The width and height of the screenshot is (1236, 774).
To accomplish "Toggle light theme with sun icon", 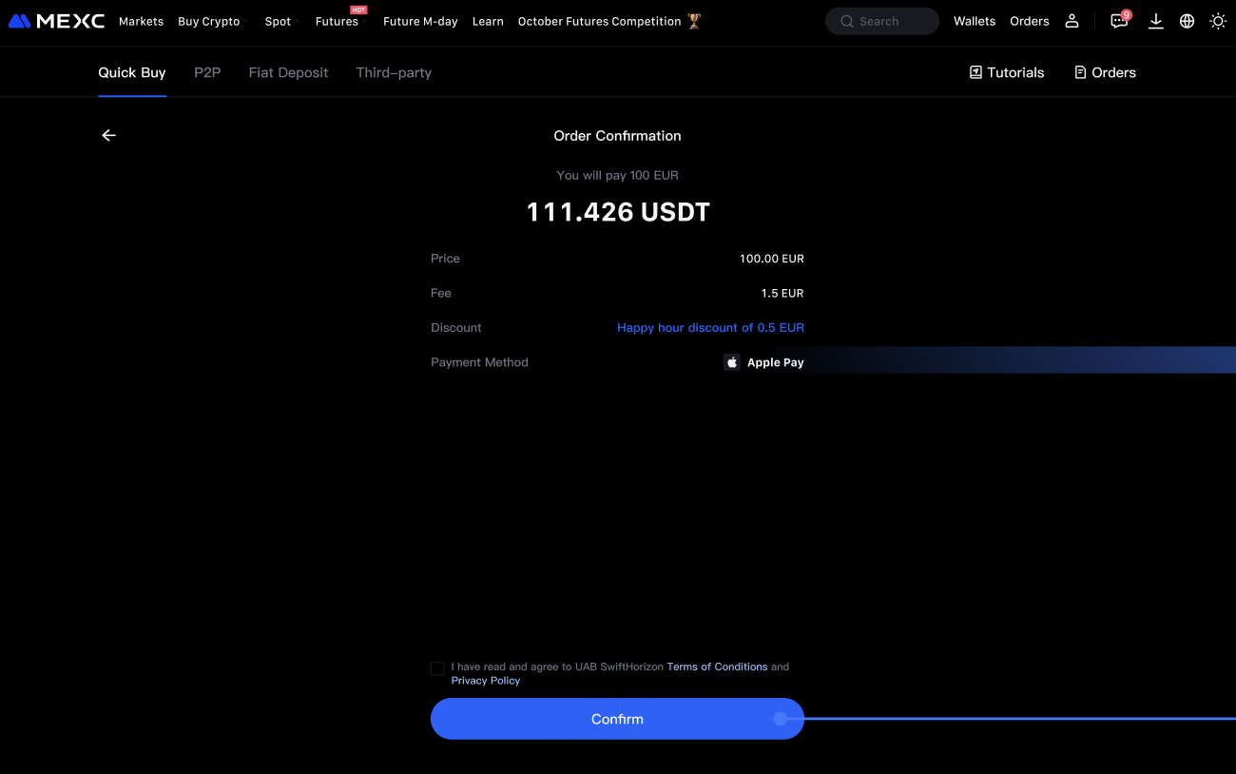I will coord(1217,21).
